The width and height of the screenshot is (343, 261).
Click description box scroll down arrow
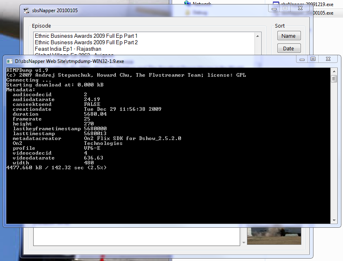[244, 243]
